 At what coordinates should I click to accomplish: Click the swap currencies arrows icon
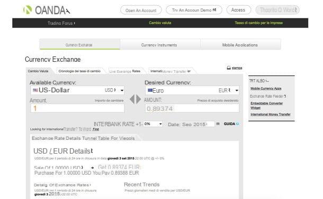pos(135,99)
